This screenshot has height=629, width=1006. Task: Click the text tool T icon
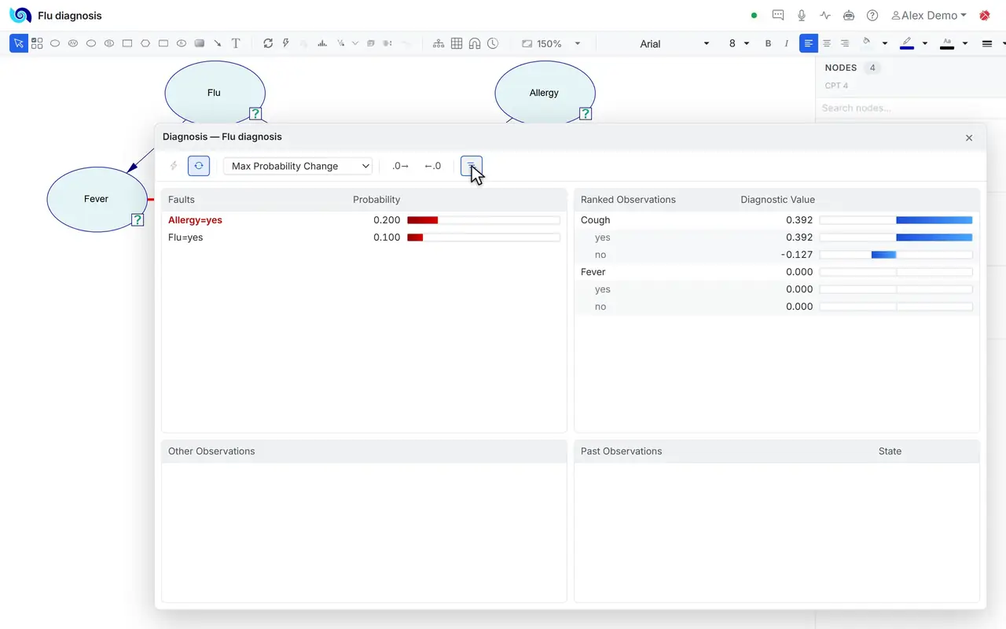235,44
